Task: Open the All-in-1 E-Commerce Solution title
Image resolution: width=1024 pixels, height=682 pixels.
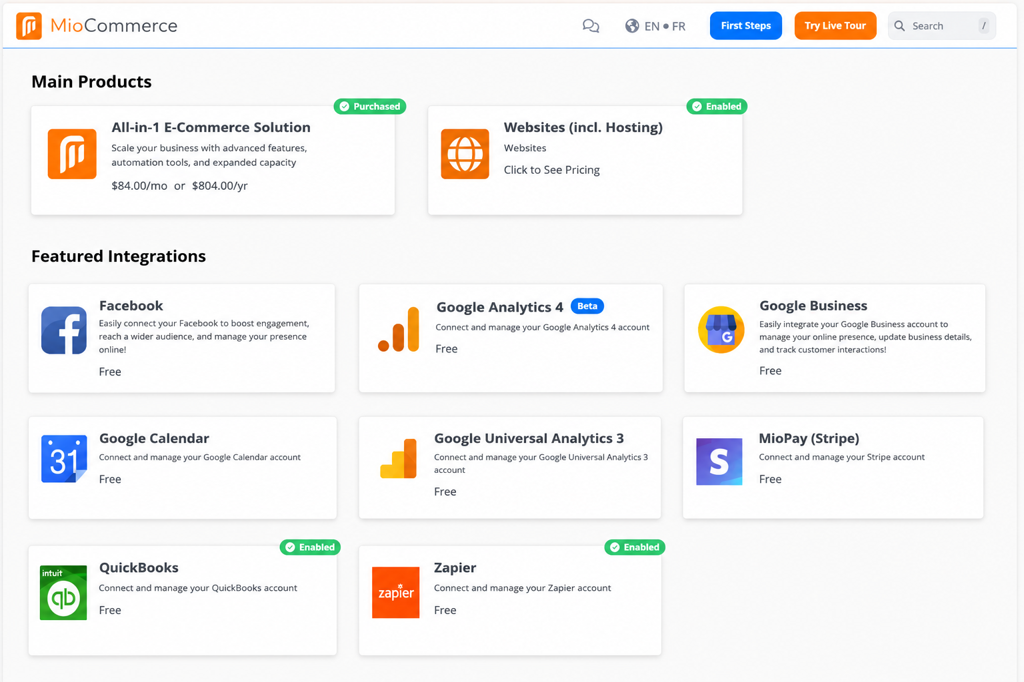Action: (x=211, y=127)
